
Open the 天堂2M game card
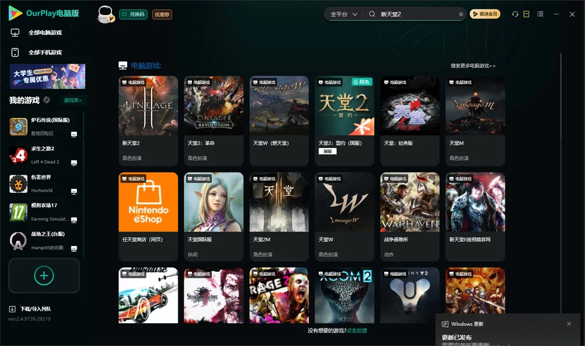[279, 217]
